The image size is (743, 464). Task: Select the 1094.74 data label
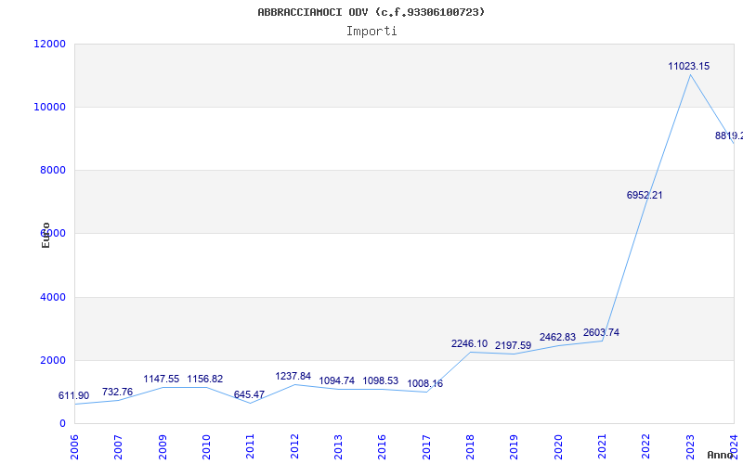click(x=336, y=380)
